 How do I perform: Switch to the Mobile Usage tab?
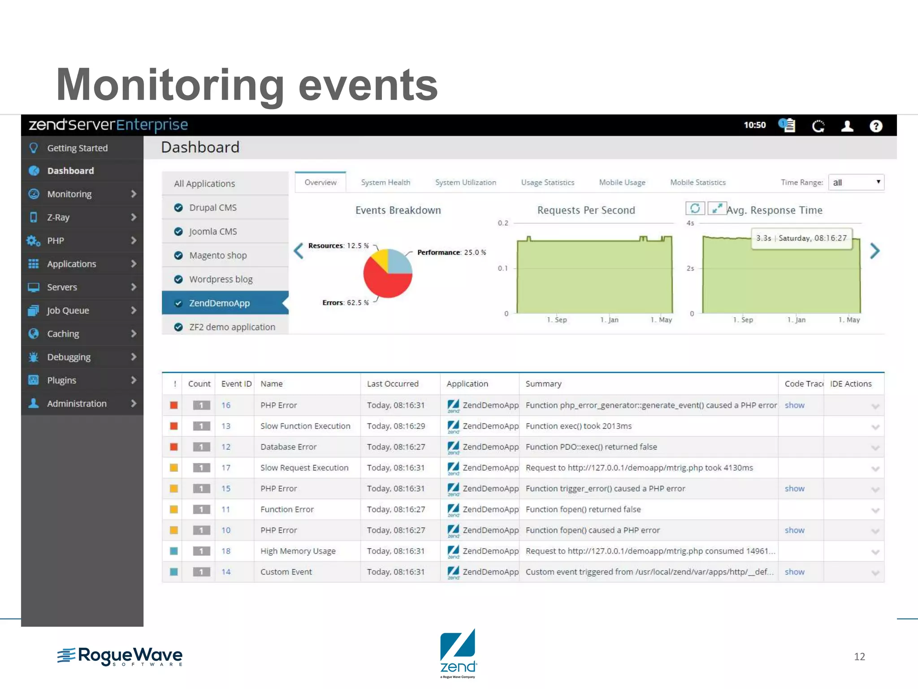(622, 182)
